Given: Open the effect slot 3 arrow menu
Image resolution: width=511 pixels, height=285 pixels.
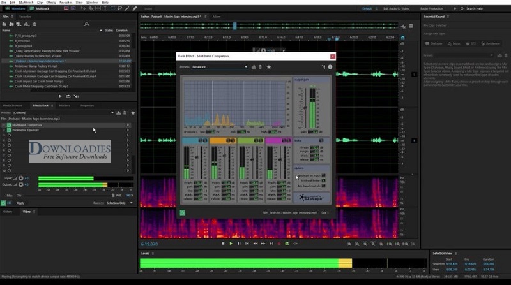Looking at the screenshot, I should pos(128,135).
